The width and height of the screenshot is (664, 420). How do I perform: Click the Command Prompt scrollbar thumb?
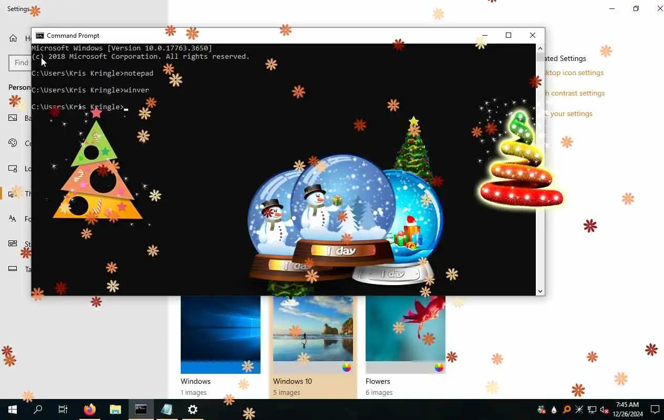point(540,57)
